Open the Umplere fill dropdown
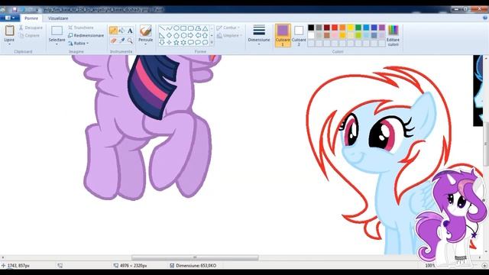 point(229,36)
